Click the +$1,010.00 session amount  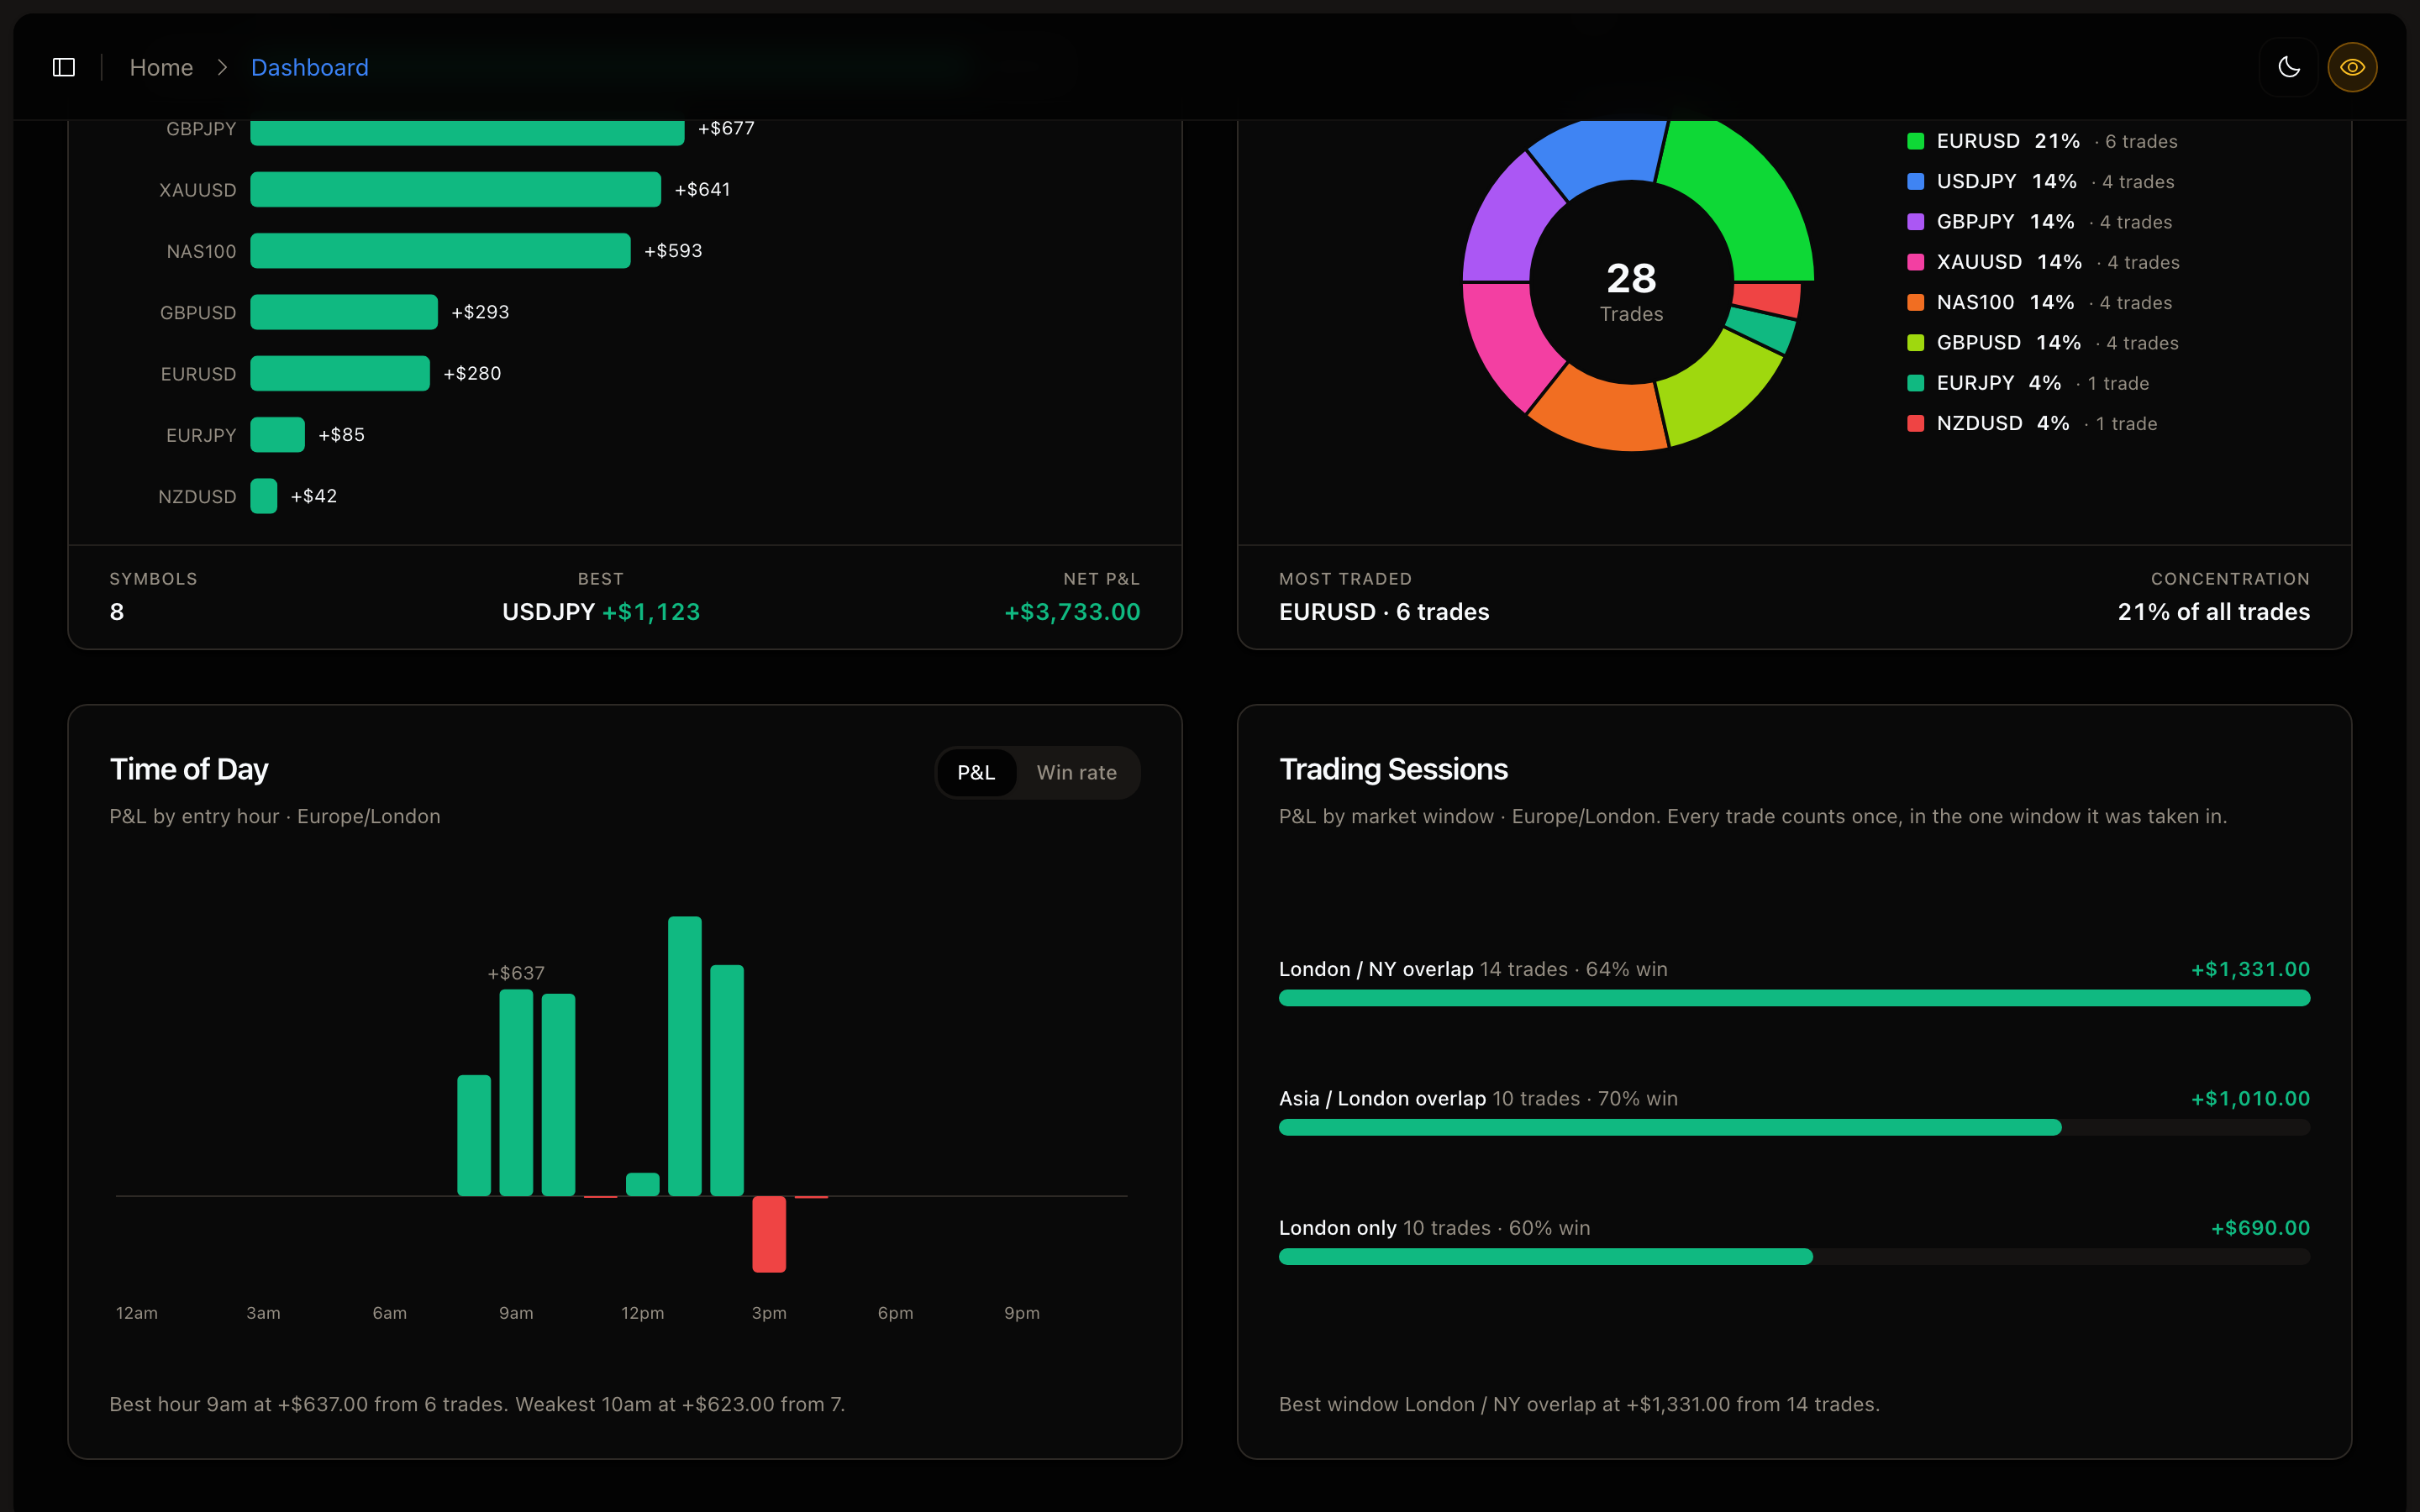[x=2250, y=1098]
